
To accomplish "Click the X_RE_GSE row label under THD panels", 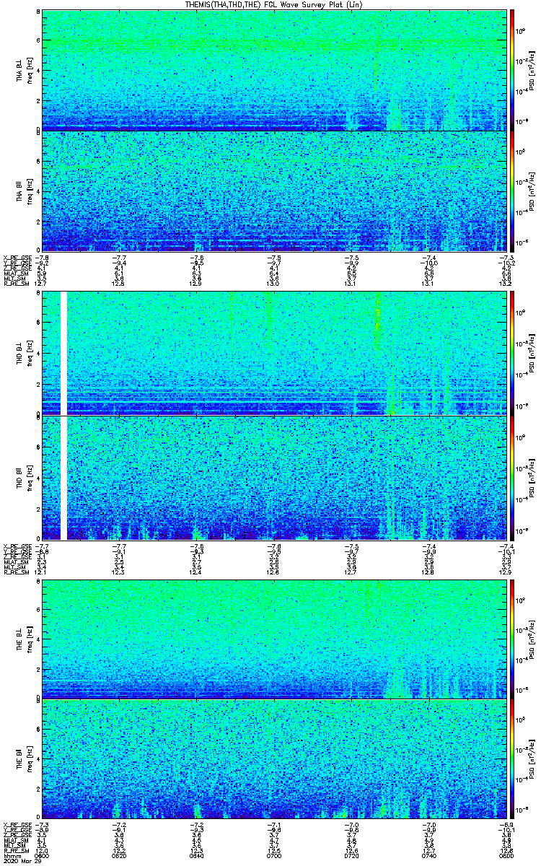I will click(17, 546).
